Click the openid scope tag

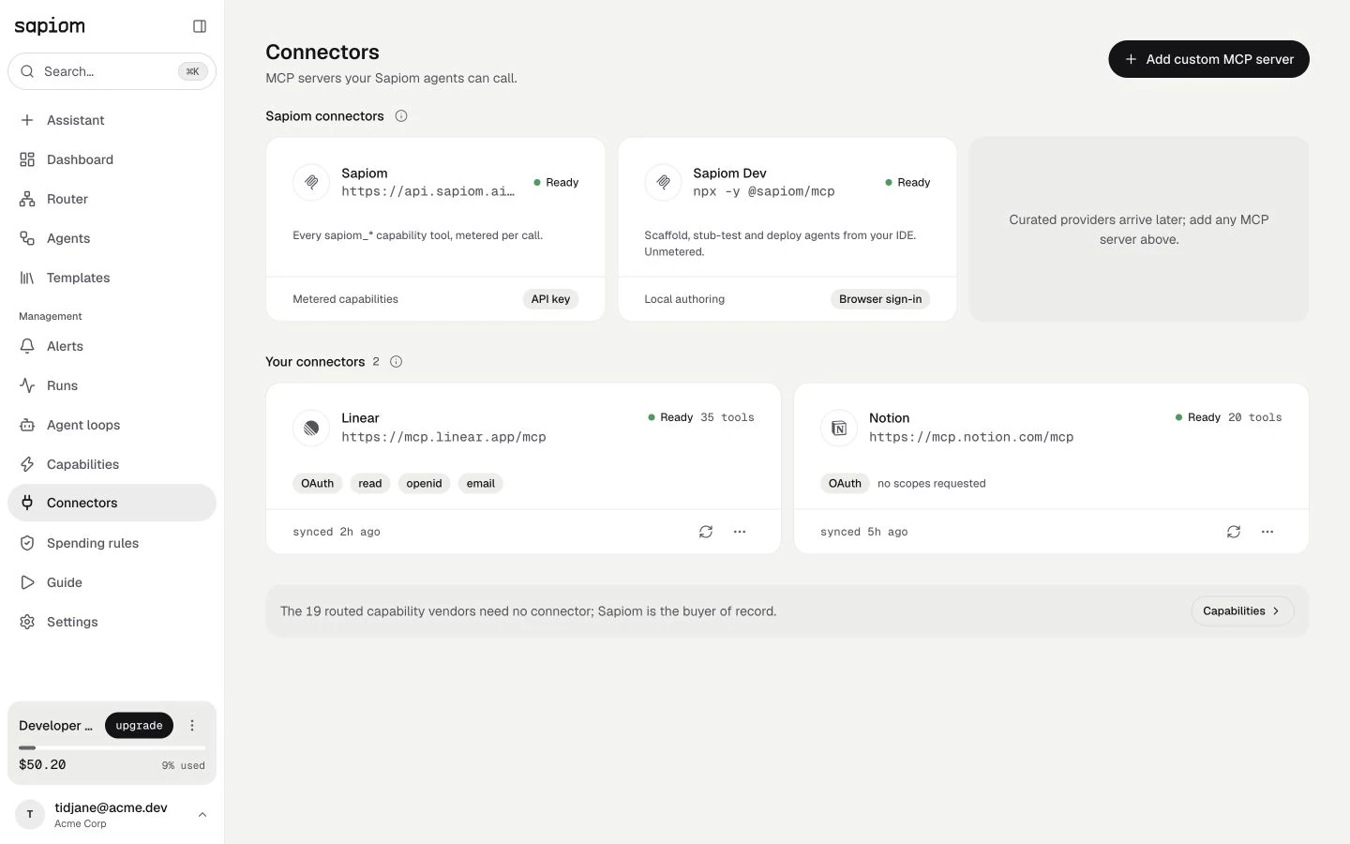(424, 484)
